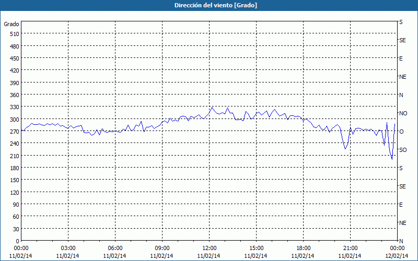
Task: Choose the 330 degree axis label
Action: pos(15,107)
